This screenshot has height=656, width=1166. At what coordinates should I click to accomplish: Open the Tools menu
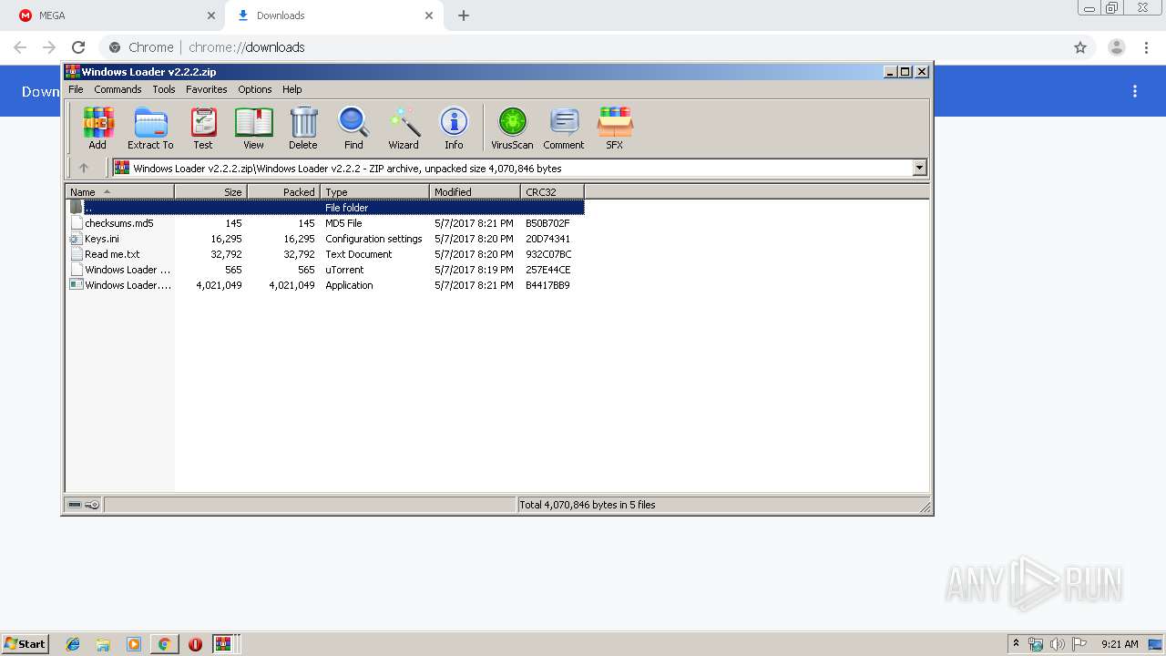pyautogui.click(x=164, y=89)
